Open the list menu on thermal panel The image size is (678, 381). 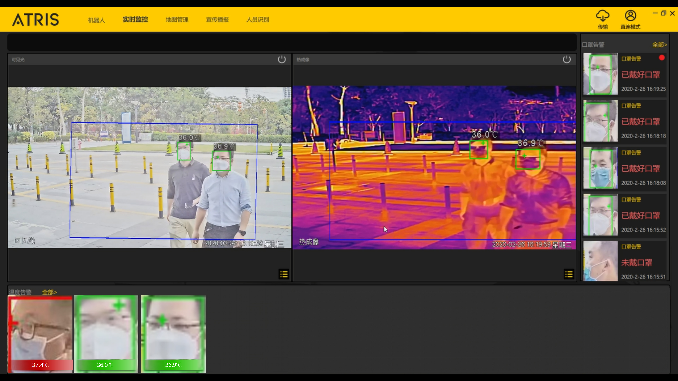pos(569,274)
